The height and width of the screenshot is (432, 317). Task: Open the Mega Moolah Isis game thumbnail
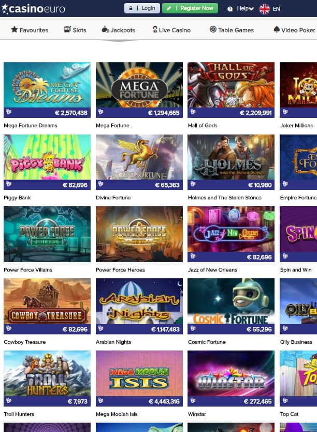(x=139, y=379)
